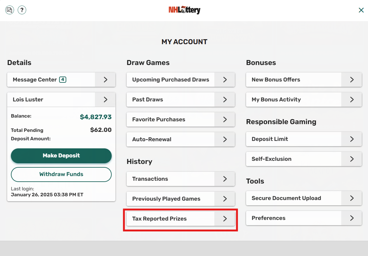Click the chevron on Upcoming Purchased Draws
368x256 pixels.
pos(225,79)
